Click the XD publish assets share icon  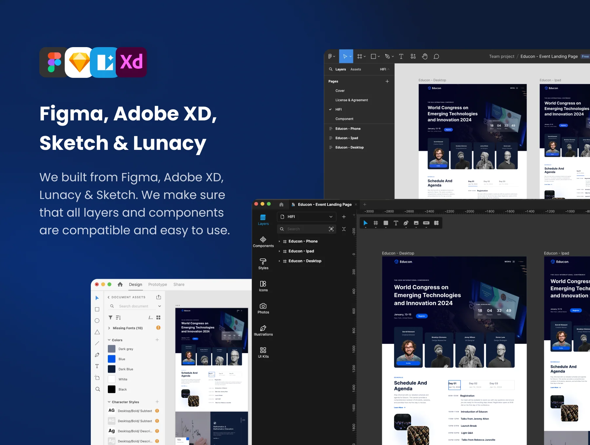coord(159,297)
